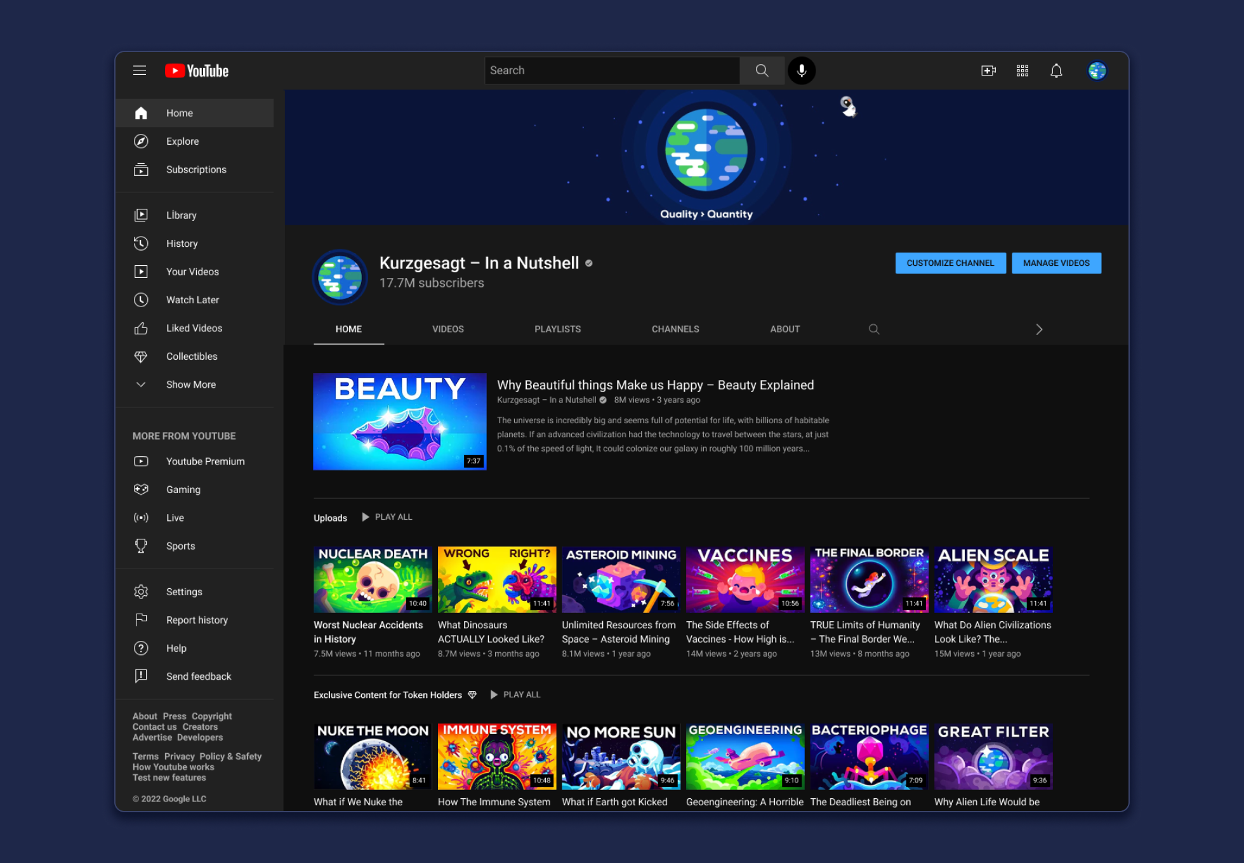
Task: Open the Copyright footer link
Action: [x=211, y=716]
